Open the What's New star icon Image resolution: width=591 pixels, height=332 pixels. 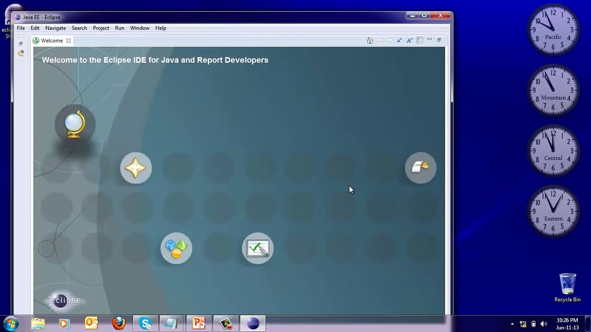pos(136,168)
